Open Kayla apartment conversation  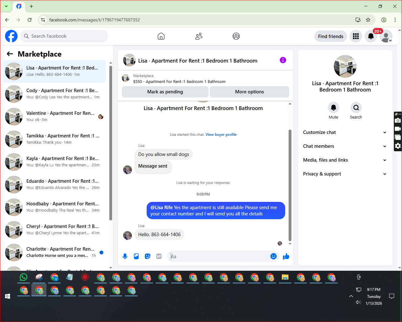tap(54, 162)
